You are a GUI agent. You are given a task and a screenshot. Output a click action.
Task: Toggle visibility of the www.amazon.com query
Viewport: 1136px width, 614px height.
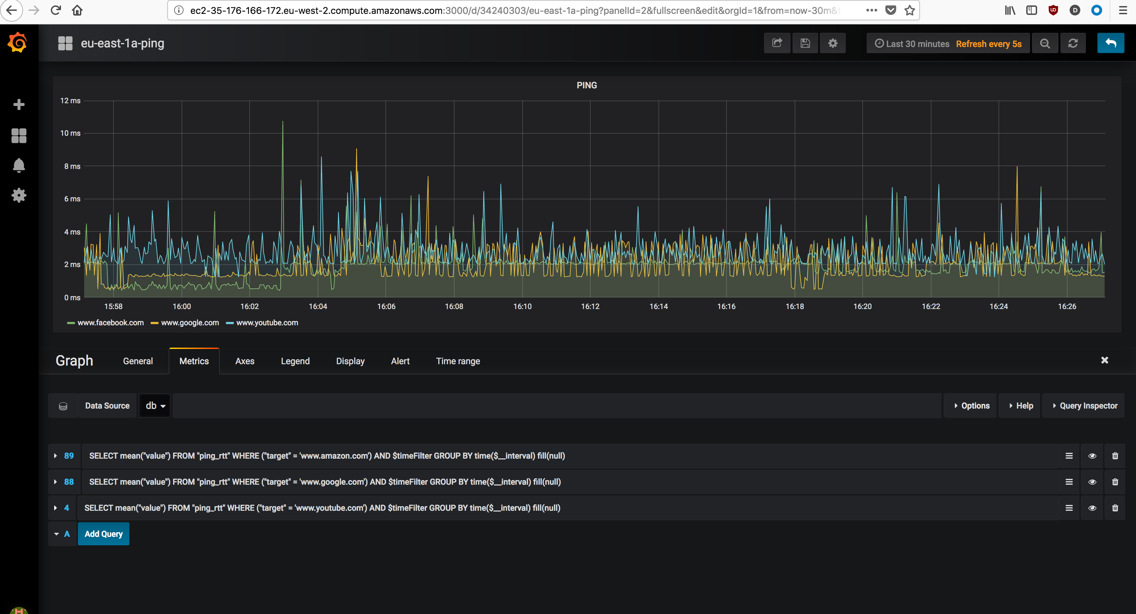coord(1092,456)
